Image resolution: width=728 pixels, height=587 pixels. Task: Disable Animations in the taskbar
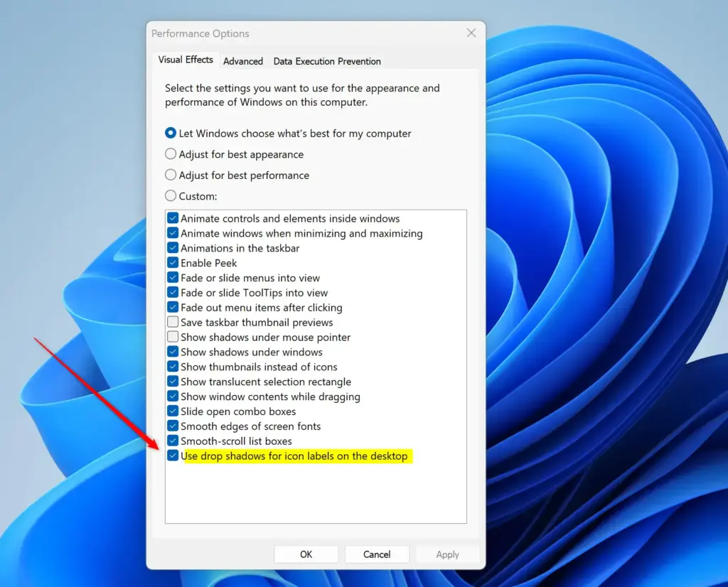pyautogui.click(x=173, y=248)
